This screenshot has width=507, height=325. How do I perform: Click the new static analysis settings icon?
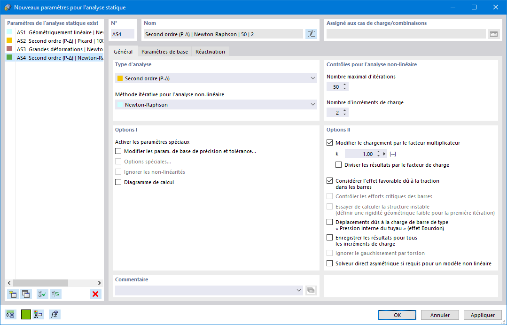point(13,294)
